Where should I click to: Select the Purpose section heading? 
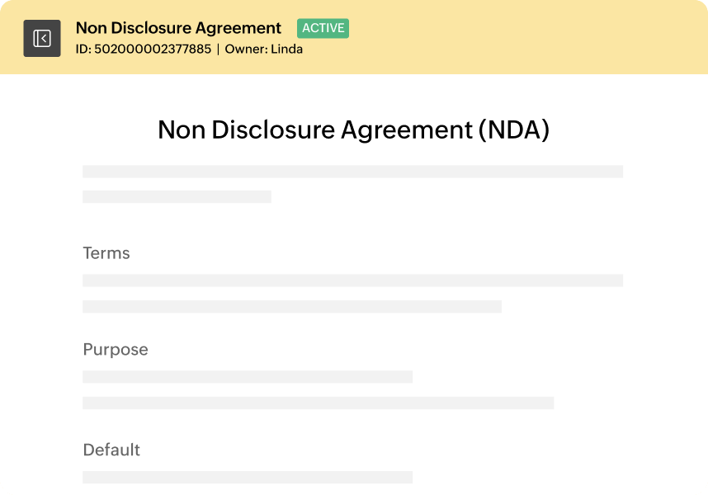click(116, 350)
